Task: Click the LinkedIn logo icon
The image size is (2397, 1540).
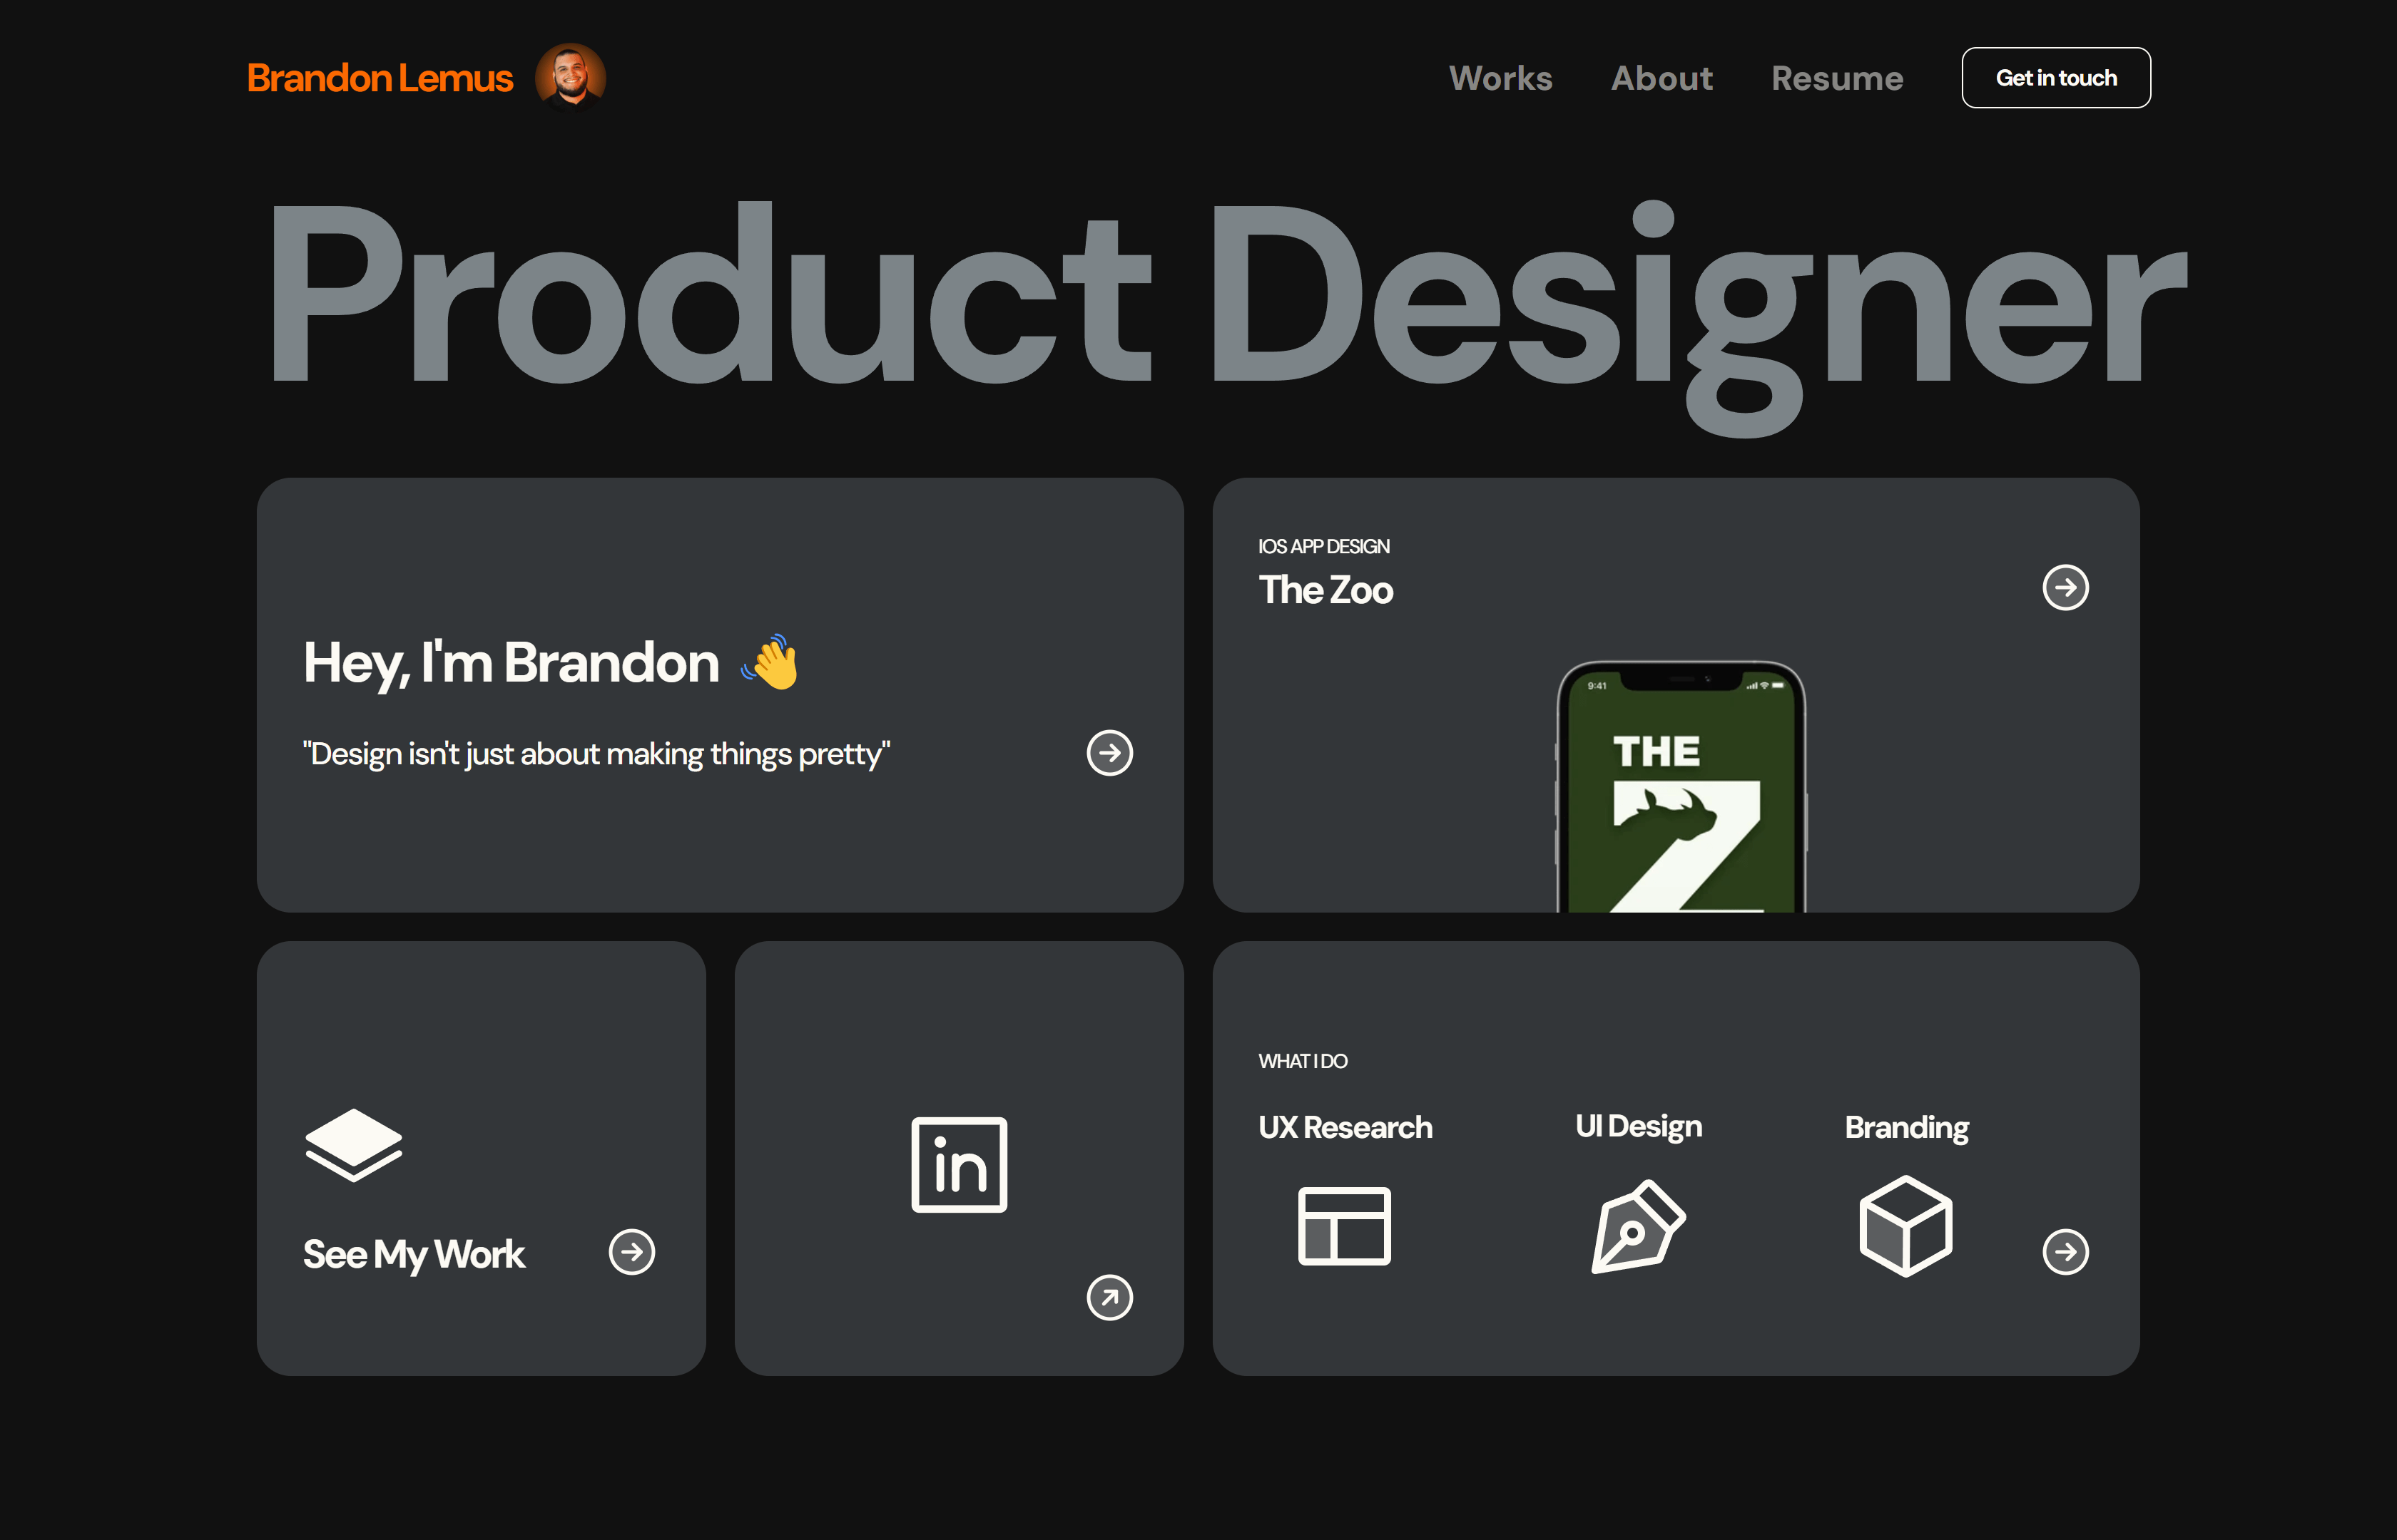Action: (958, 1164)
